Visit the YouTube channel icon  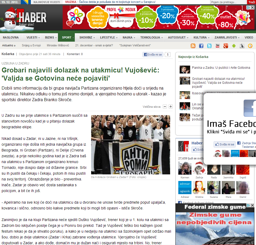[218, 46]
